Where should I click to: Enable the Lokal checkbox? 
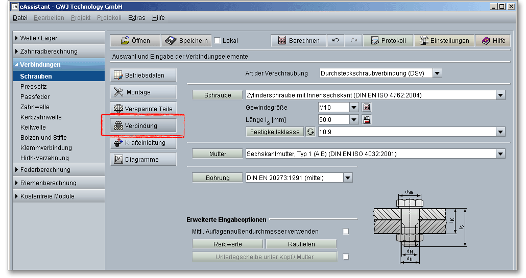[x=217, y=41]
